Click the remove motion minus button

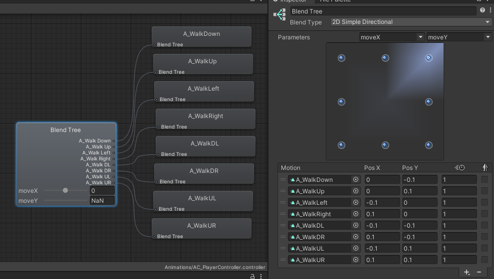click(479, 272)
